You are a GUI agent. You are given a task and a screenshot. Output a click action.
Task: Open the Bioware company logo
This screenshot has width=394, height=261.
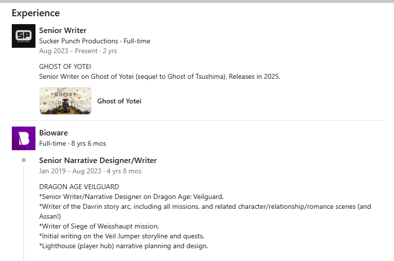tap(24, 138)
